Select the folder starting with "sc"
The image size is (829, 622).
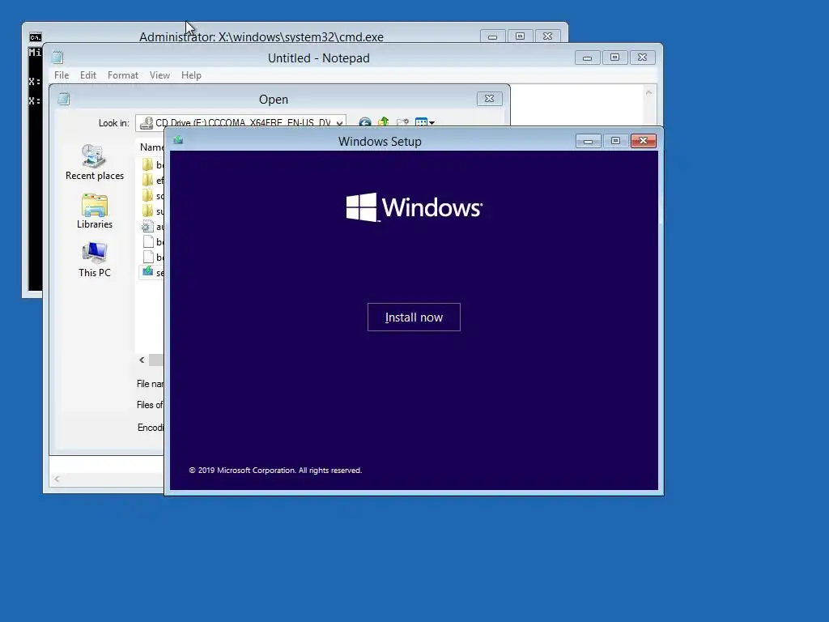pyautogui.click(x=153, y=196)
